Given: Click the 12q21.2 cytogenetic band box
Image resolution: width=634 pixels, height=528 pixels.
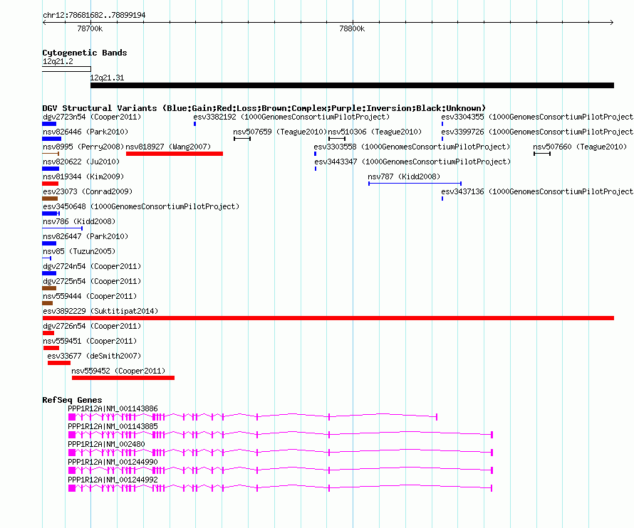Looking at the screenshot, I should [x=67, y=69].
